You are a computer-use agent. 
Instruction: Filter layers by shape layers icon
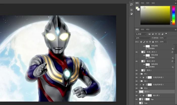click(x=159, y=34)
